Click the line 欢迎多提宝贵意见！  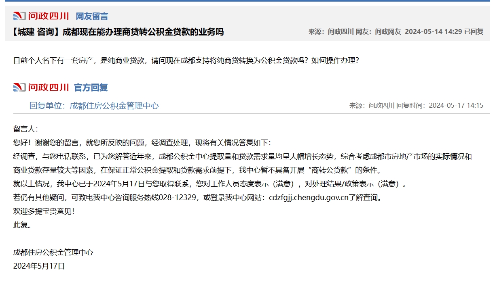coord(44,211)
